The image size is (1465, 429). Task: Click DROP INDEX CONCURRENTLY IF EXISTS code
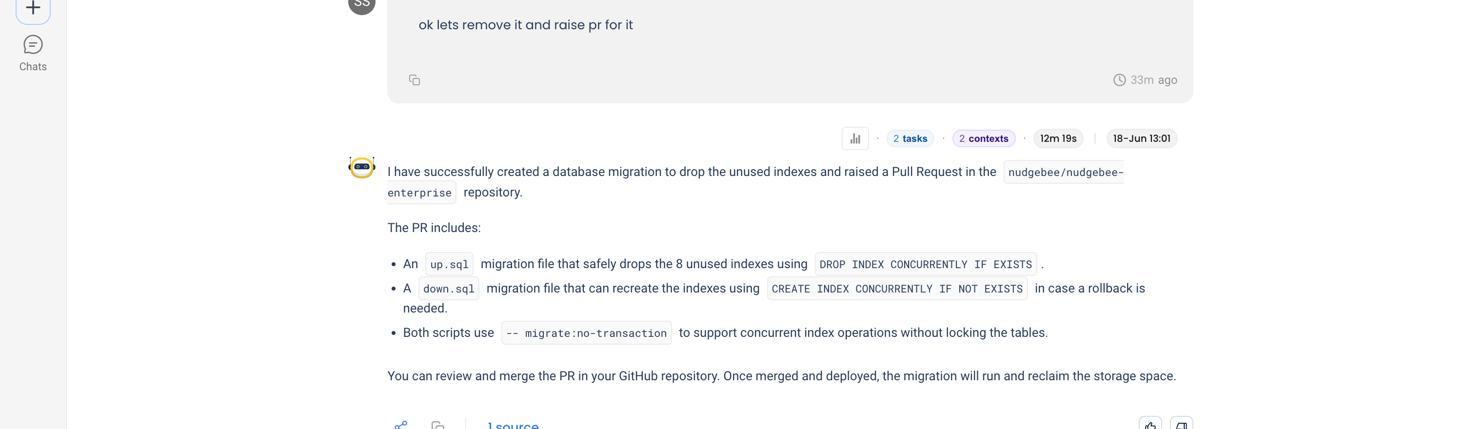point(925,264)
